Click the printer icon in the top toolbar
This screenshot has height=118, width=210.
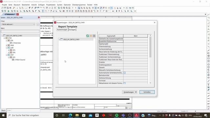tap(10, 8)
